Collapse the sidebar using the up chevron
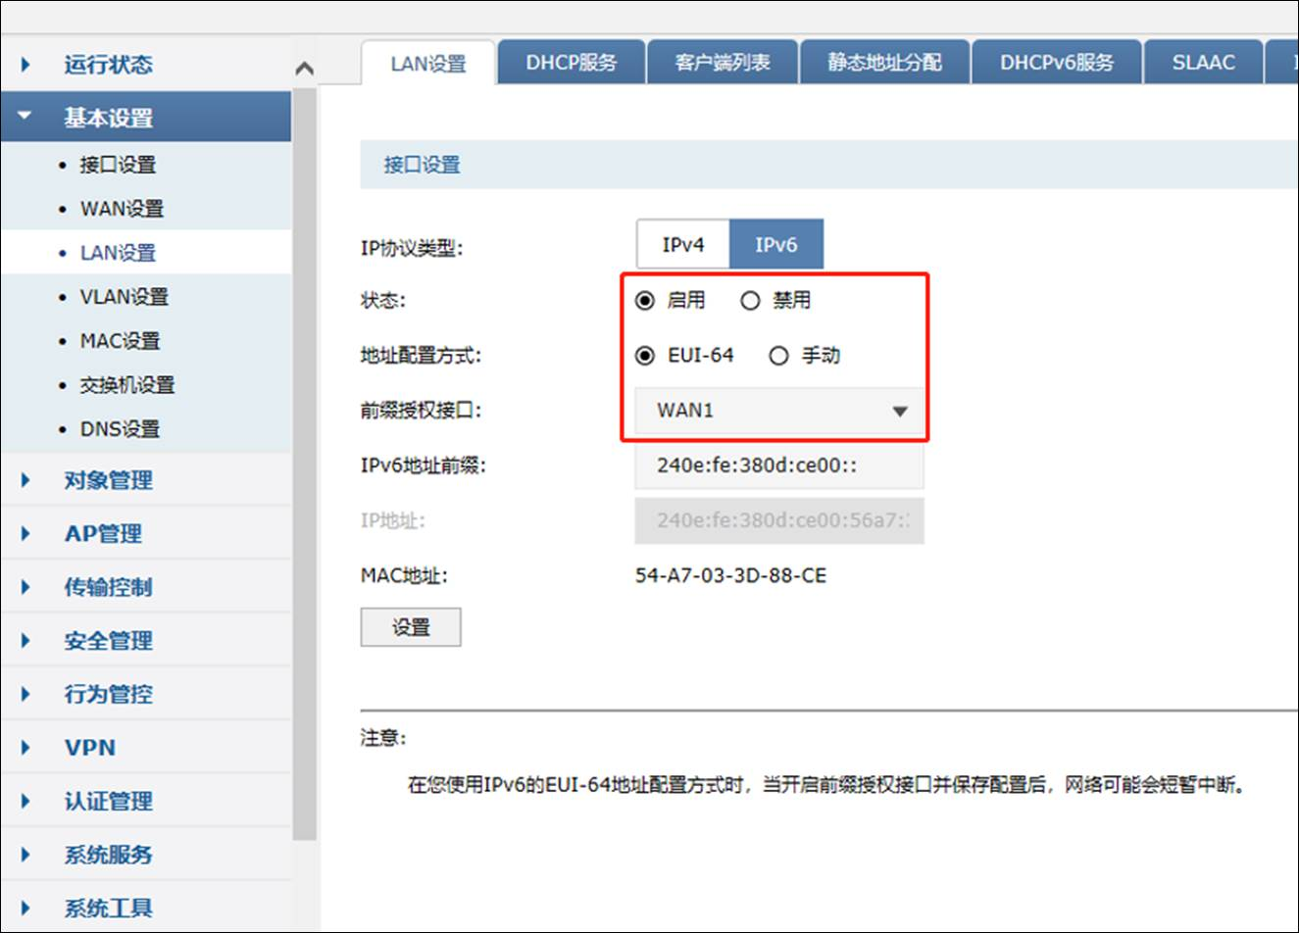The height and width of the screenshot is (933, 1299). coord(304,65)
